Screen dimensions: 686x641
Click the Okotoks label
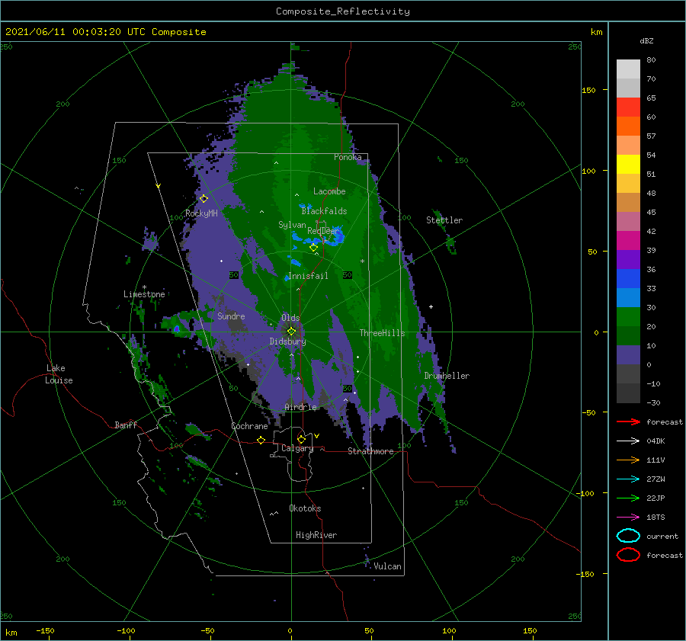(305, 508)
